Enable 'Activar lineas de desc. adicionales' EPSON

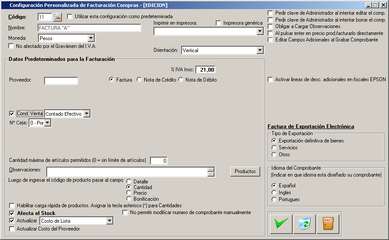(271, 79)
